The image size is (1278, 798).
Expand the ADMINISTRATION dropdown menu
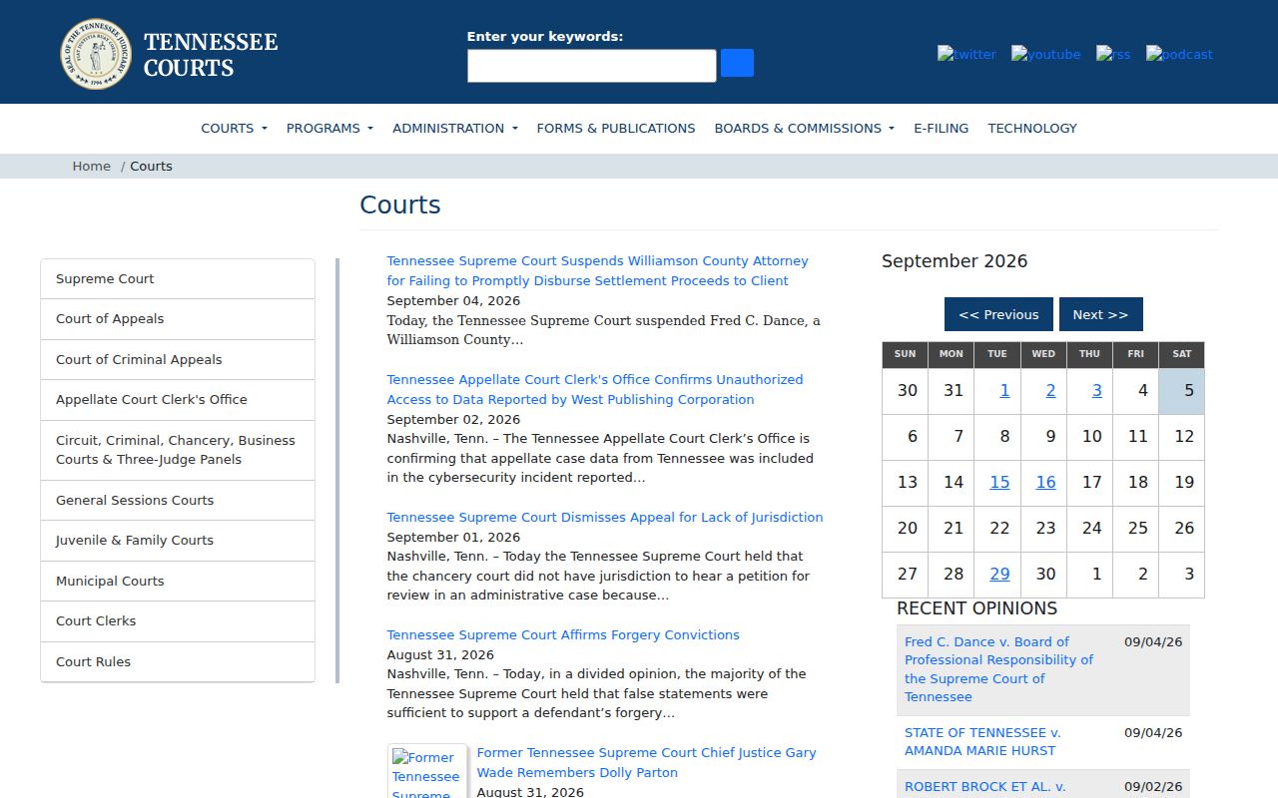pos(455,128)
